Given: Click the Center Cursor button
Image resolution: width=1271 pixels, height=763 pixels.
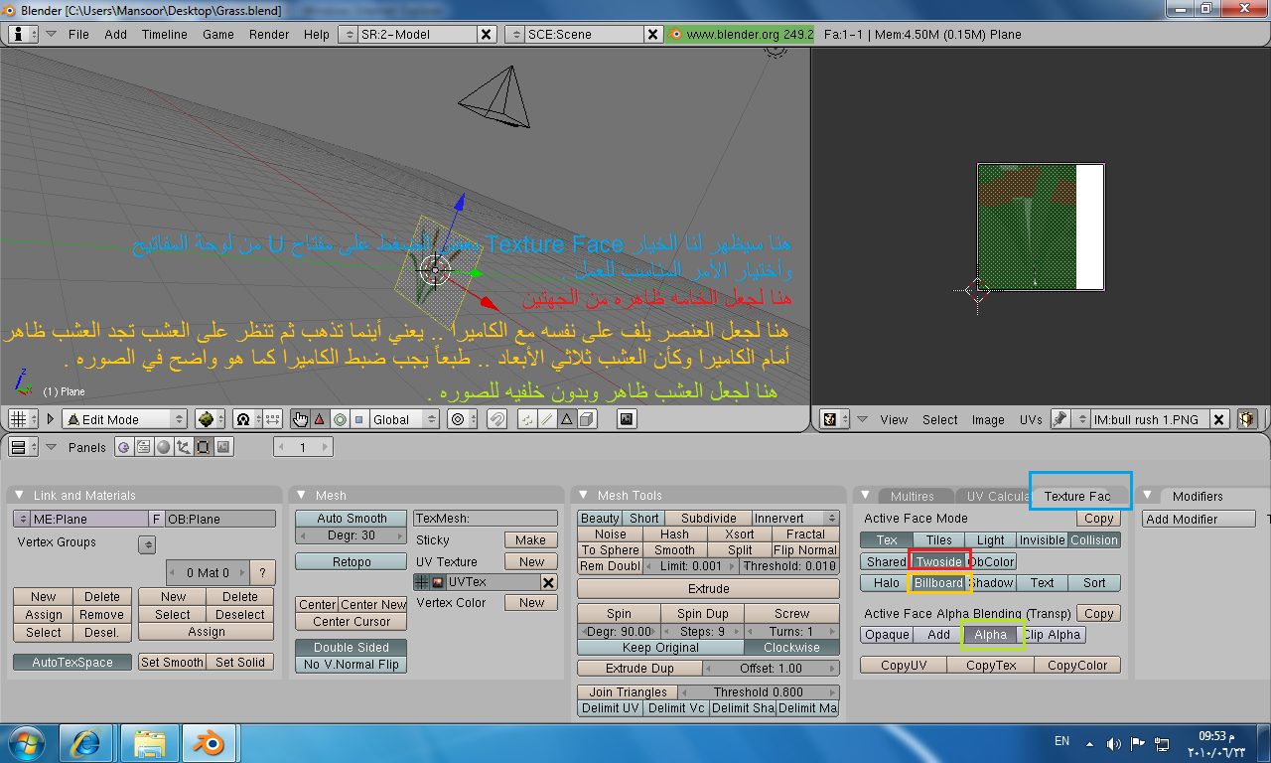Looking at the screenshot, I should [352, 621].
